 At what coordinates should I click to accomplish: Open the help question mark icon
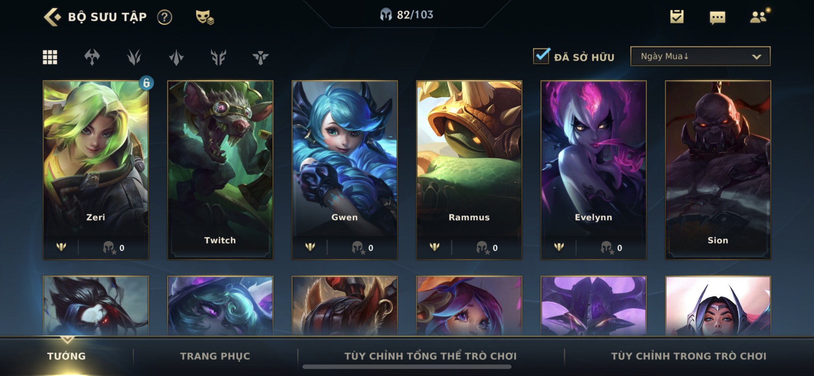pyautogui.click(x=164, y=17)
